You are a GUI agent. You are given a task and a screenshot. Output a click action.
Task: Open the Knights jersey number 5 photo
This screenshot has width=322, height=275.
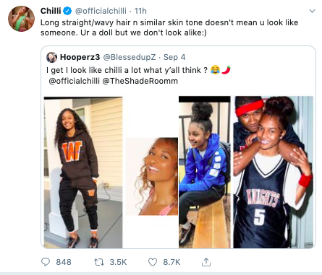point(273,173)
